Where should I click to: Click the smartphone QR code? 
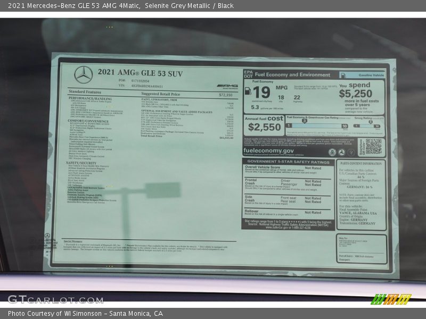(374, 147)
